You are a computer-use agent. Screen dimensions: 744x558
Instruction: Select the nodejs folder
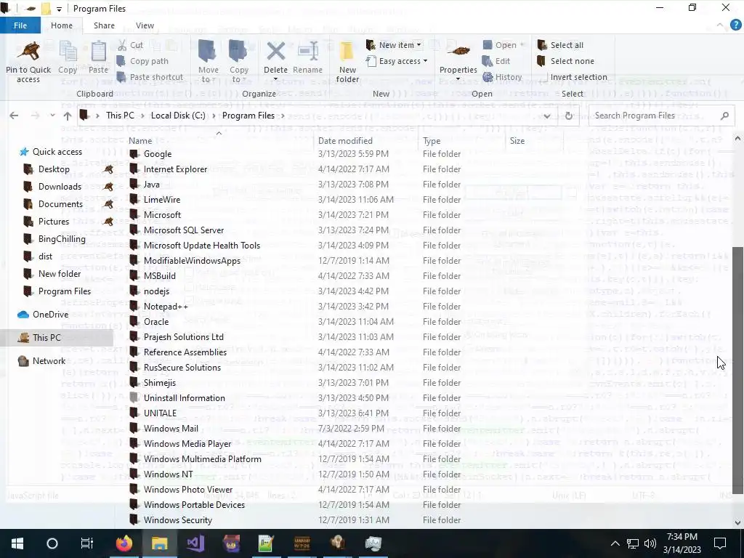156,291
